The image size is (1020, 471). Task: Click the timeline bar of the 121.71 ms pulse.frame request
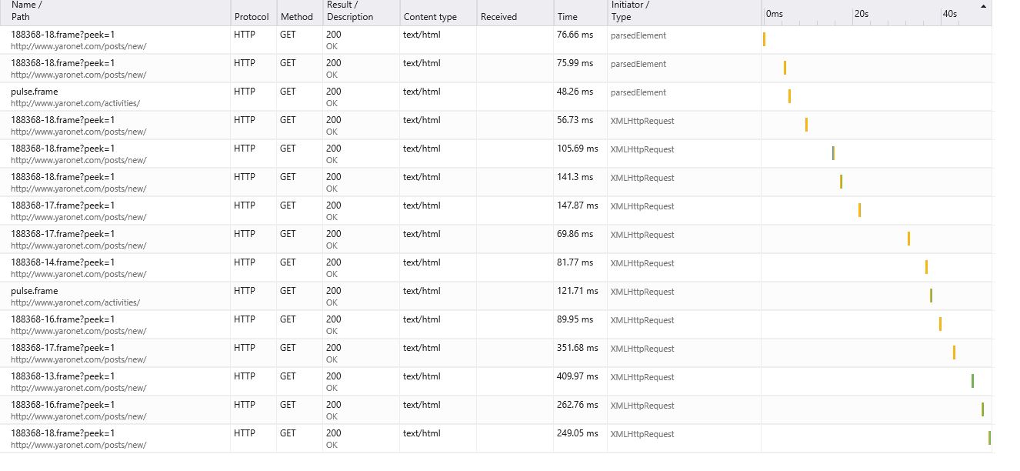pyautogui.click(x=931, y=296)
